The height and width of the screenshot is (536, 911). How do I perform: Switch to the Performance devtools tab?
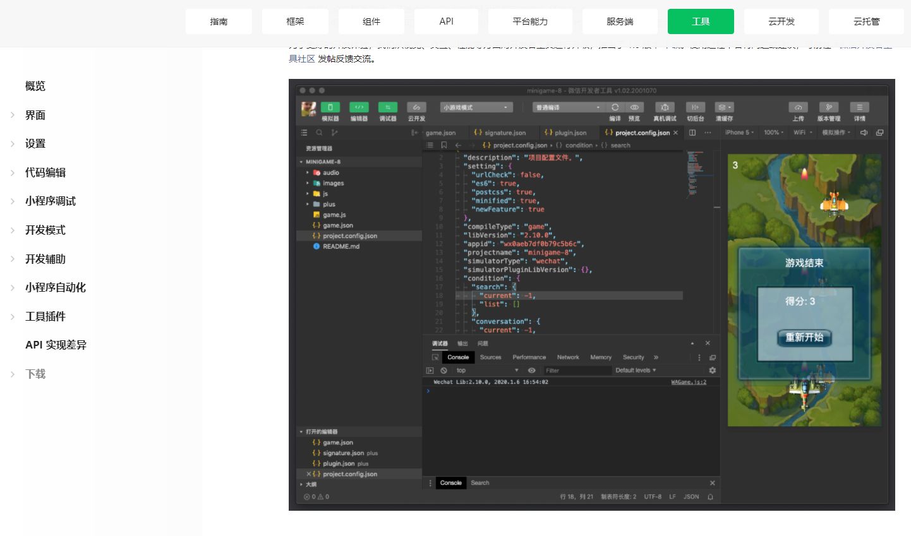529,357
